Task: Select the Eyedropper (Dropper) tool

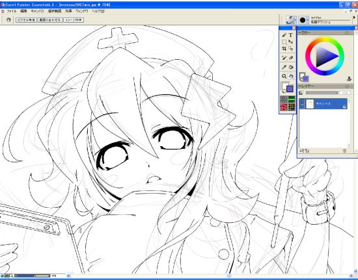Action: click(284, 67)
